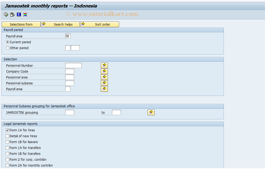Click the Personnel subarea input field
This screenshot has height=169, width=265.
pyautogui.click(x=70, y=83)
